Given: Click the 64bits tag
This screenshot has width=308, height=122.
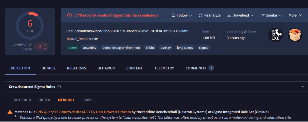Looking at the screenshot, I should tap(150, 48).
